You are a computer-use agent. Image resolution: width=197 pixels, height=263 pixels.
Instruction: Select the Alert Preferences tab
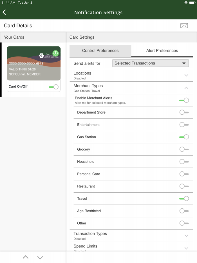point(162,51)
